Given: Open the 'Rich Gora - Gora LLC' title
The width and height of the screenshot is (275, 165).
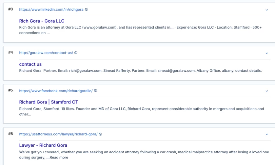Looking at the screenshot, I should pos(42,21).
